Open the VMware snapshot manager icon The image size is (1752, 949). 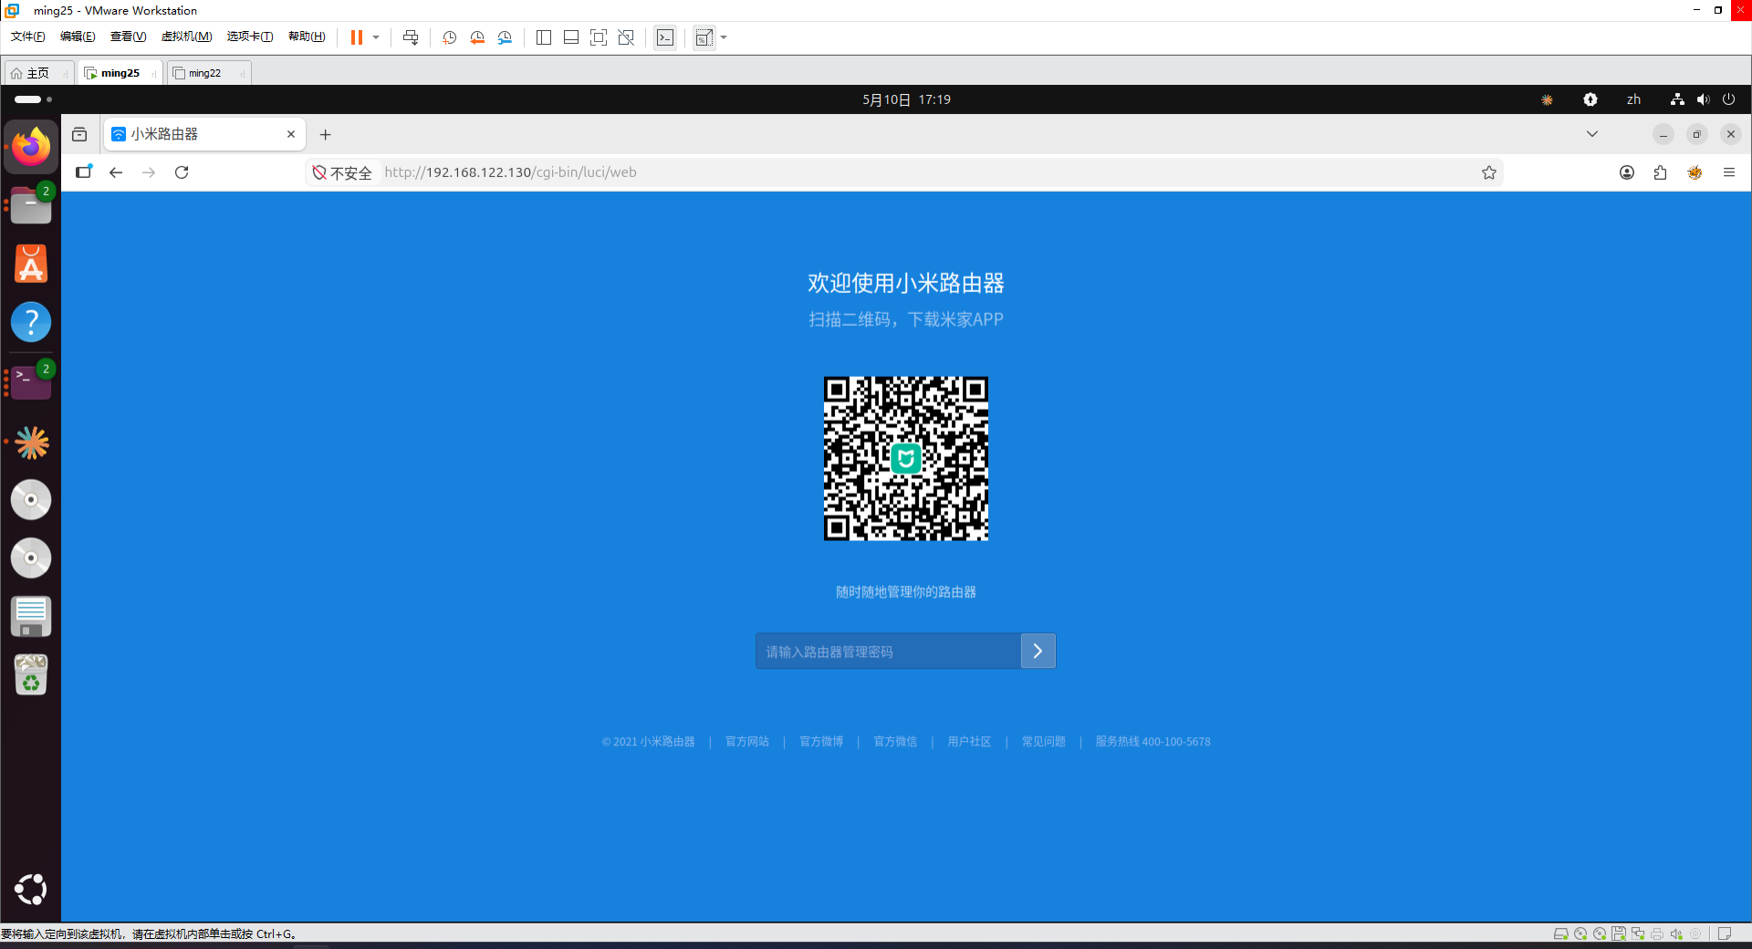(x=505, y=37)
